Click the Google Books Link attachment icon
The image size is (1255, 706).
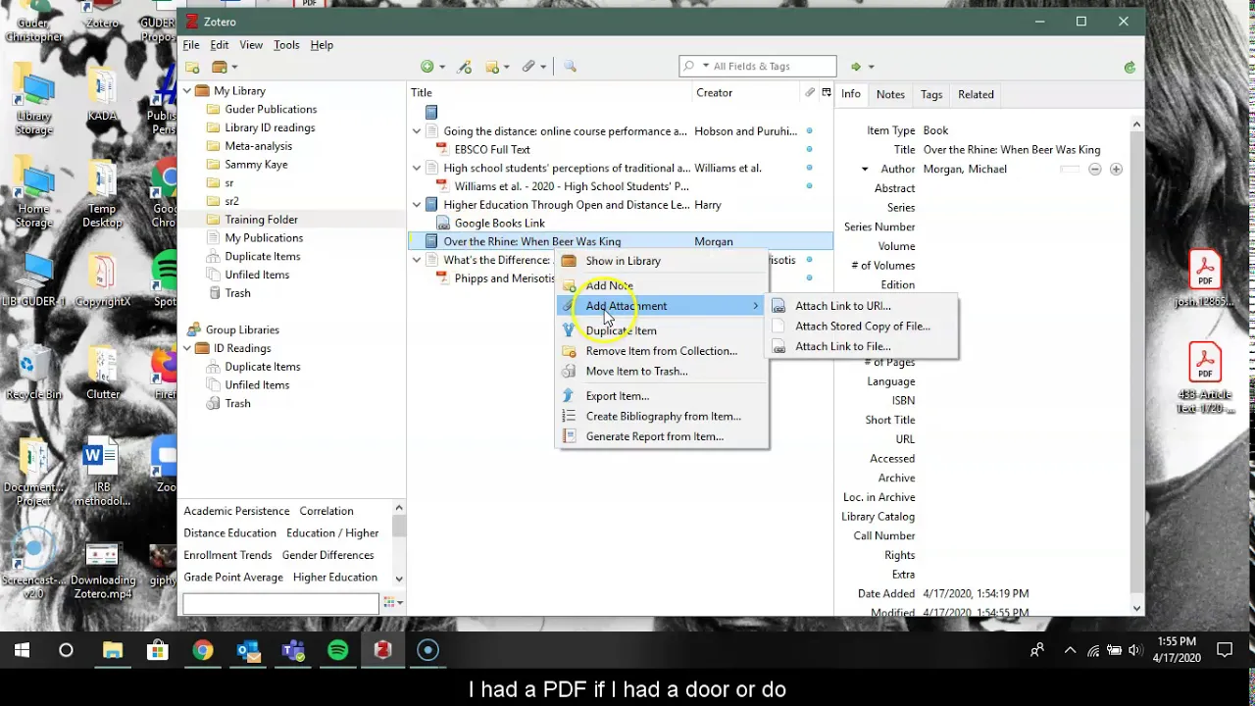(x=442, y=223)
